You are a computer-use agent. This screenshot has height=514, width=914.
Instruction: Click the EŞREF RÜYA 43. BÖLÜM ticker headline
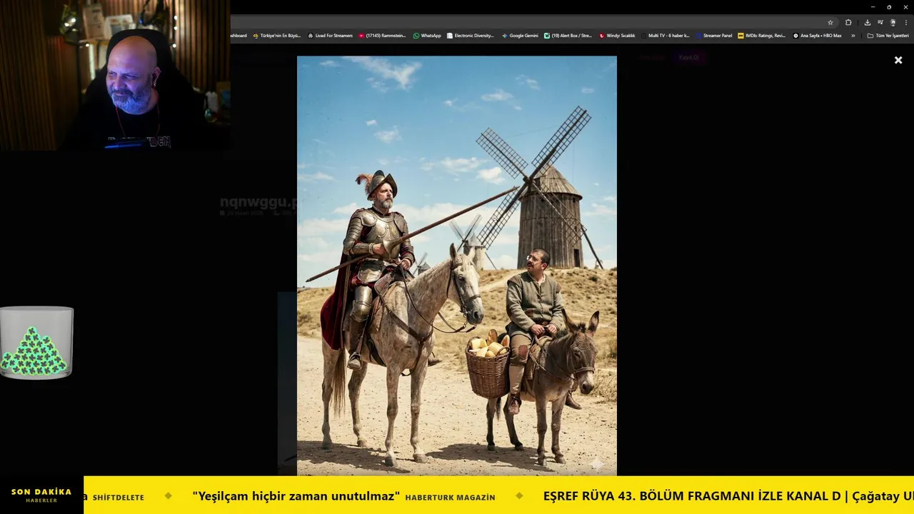[x=728, y=496]
